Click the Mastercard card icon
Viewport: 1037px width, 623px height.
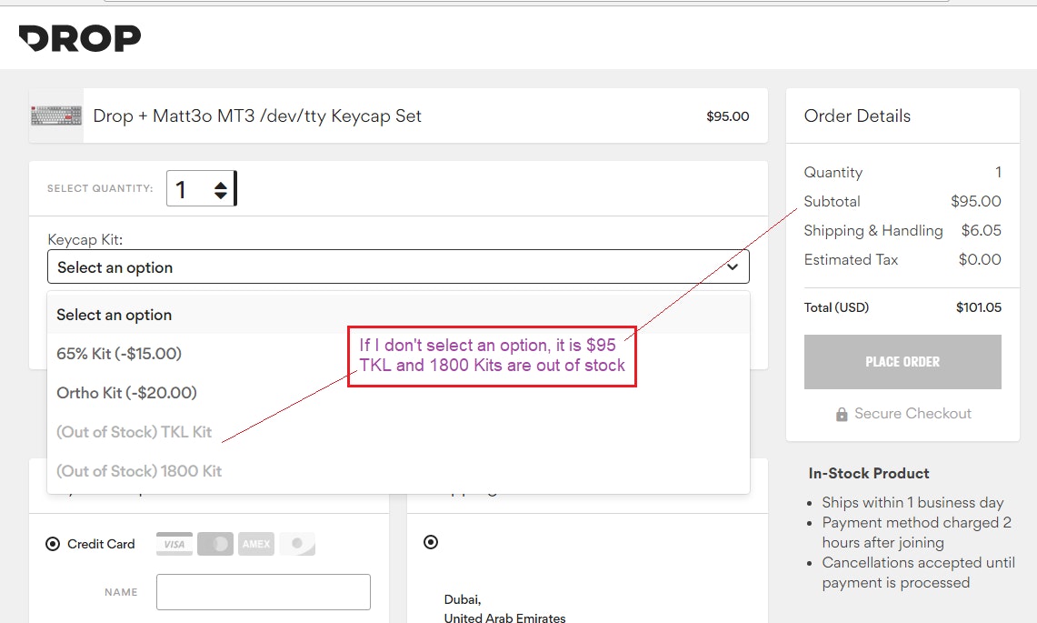tap(215, 544)
